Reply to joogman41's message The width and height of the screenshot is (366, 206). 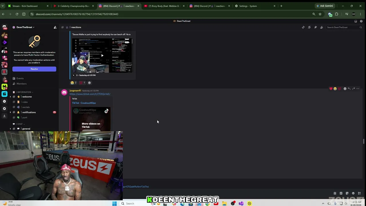point(349,89)
